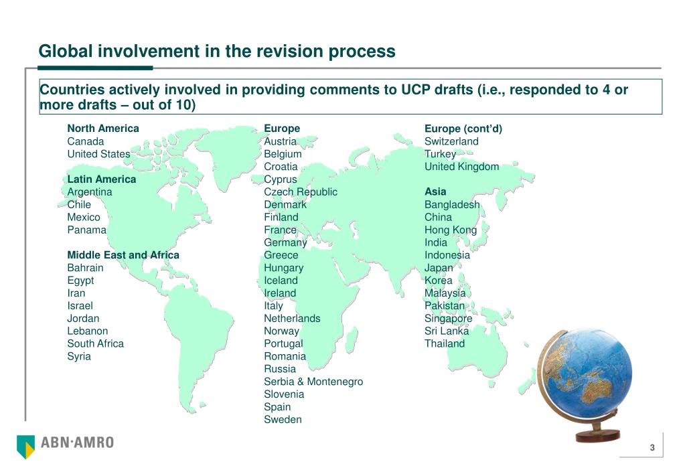The height and width of the screenshot is (474, 685).
Task: Click the country 'Slovenia'
Action: pos(283,394)
